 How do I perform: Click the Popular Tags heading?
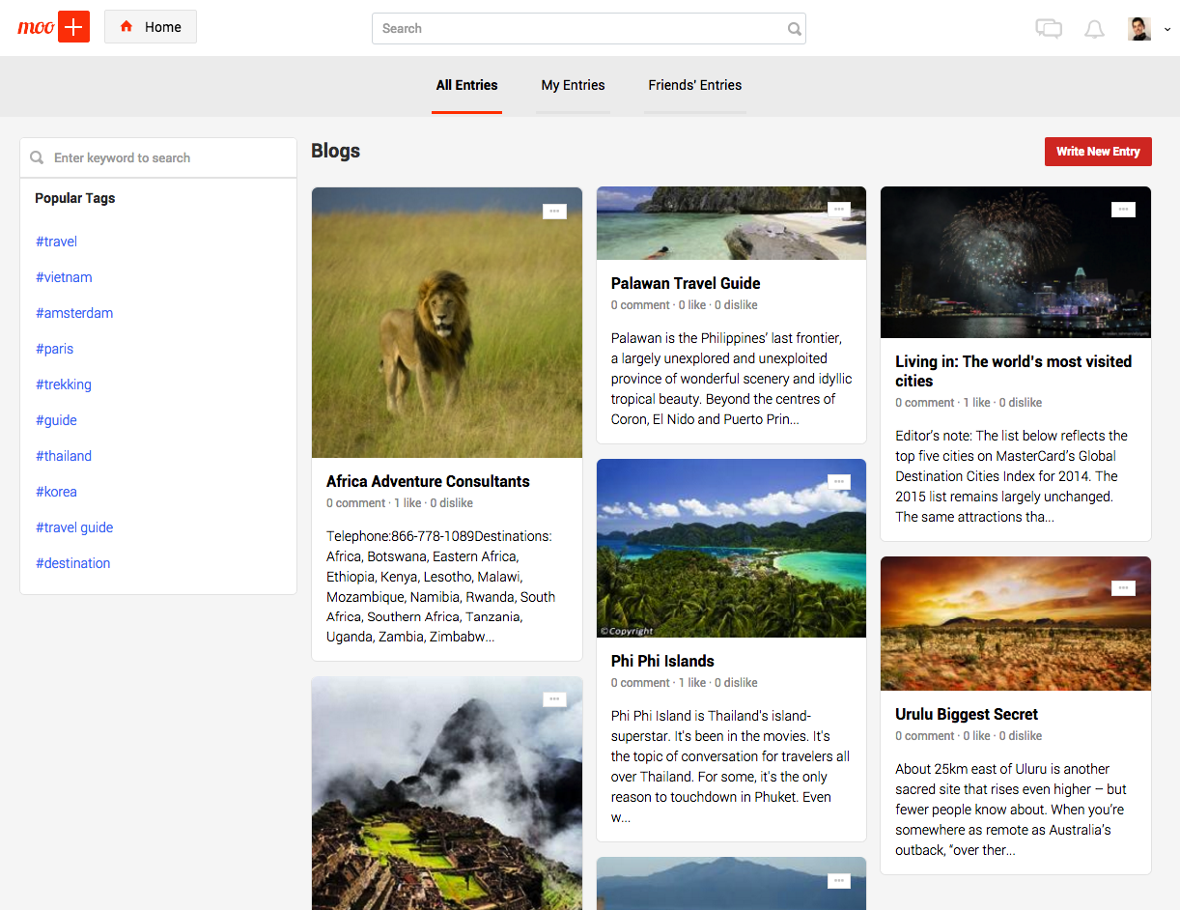(x=75, y=198)
